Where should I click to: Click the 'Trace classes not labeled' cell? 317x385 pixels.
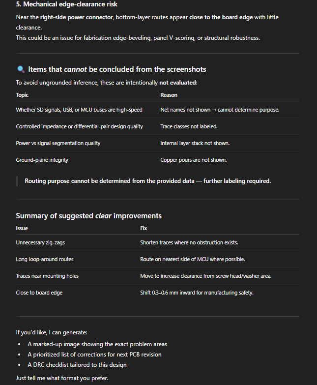pos(189,126)
